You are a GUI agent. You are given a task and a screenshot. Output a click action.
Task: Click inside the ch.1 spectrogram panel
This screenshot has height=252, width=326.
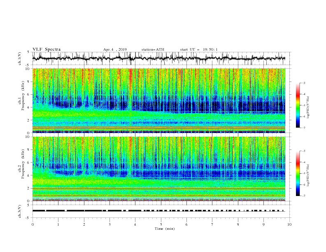(159, 100)
